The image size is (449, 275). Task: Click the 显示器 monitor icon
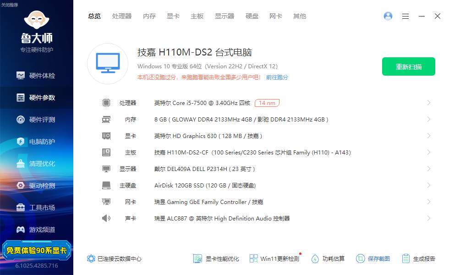click(x=106, y=169)
